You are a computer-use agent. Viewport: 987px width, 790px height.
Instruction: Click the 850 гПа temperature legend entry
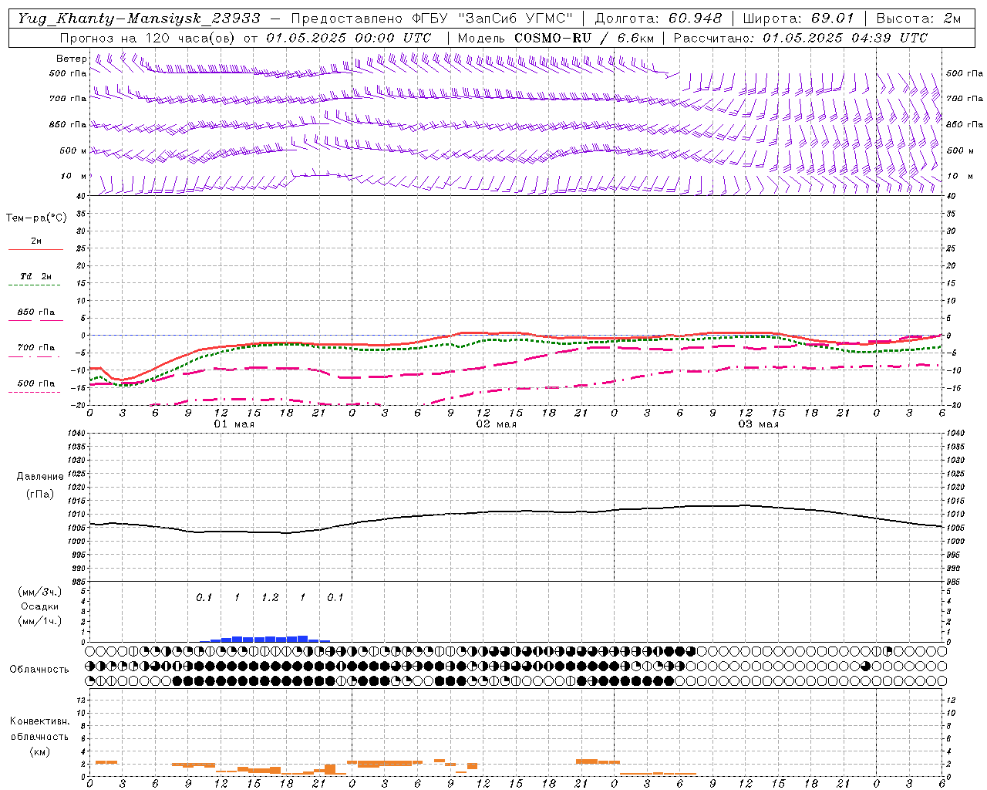pos(35,312)
